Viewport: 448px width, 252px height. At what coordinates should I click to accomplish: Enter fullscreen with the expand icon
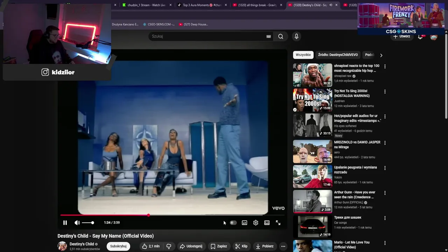pos(278,223)
